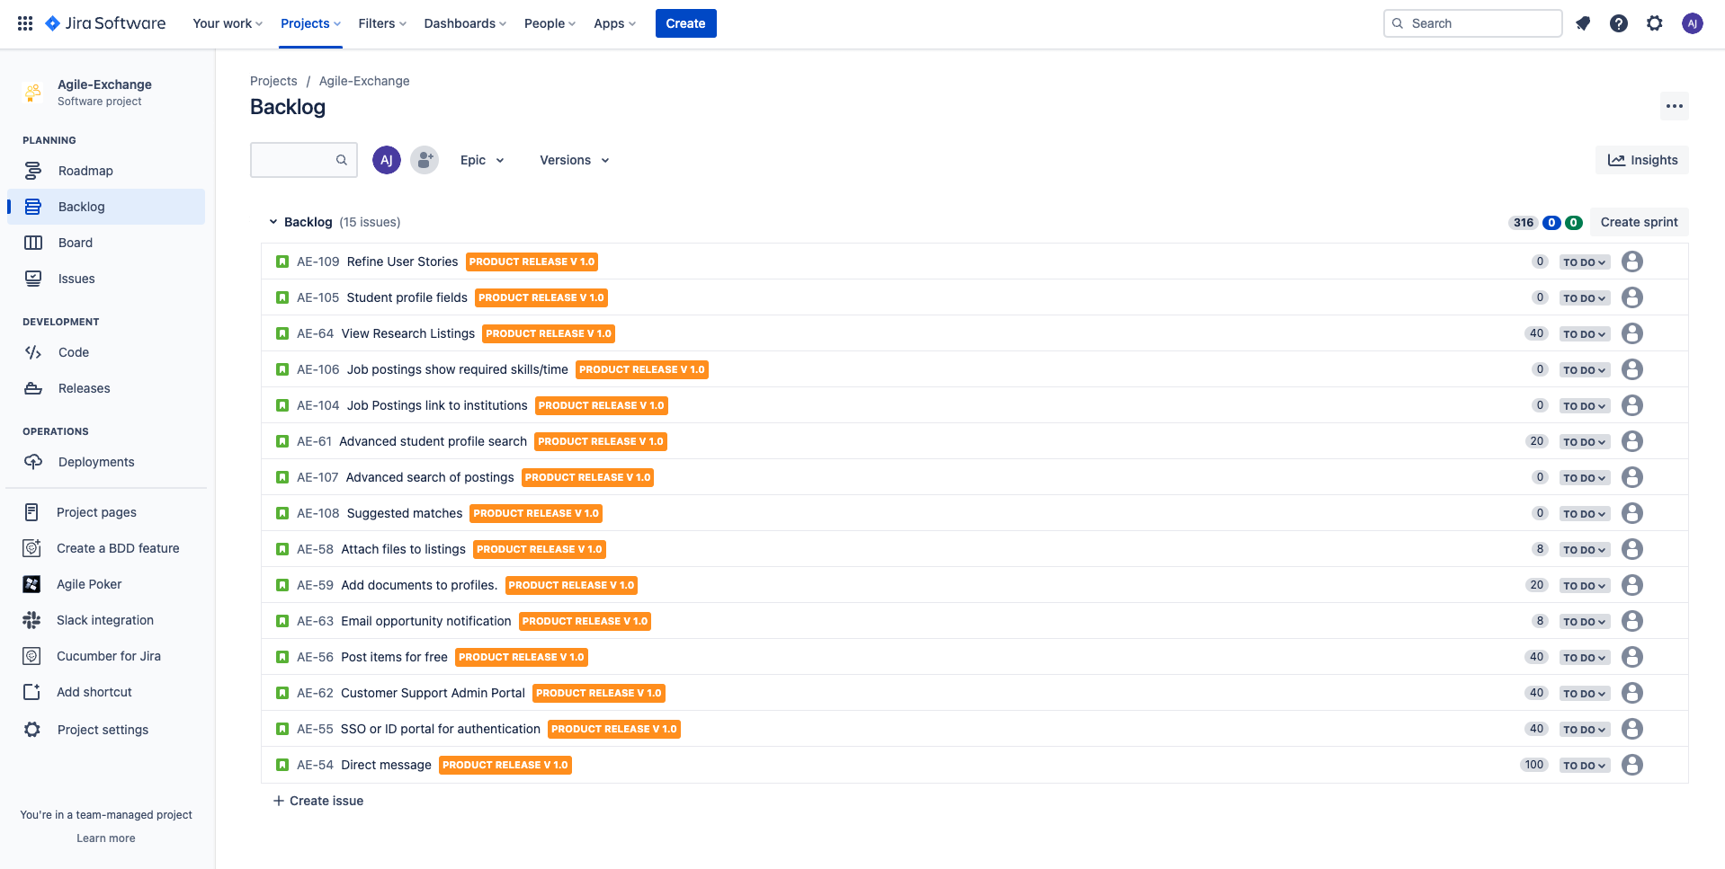The image size is (1725, 869).
Task: Open the Insights panel
Action: (1642, 160)
